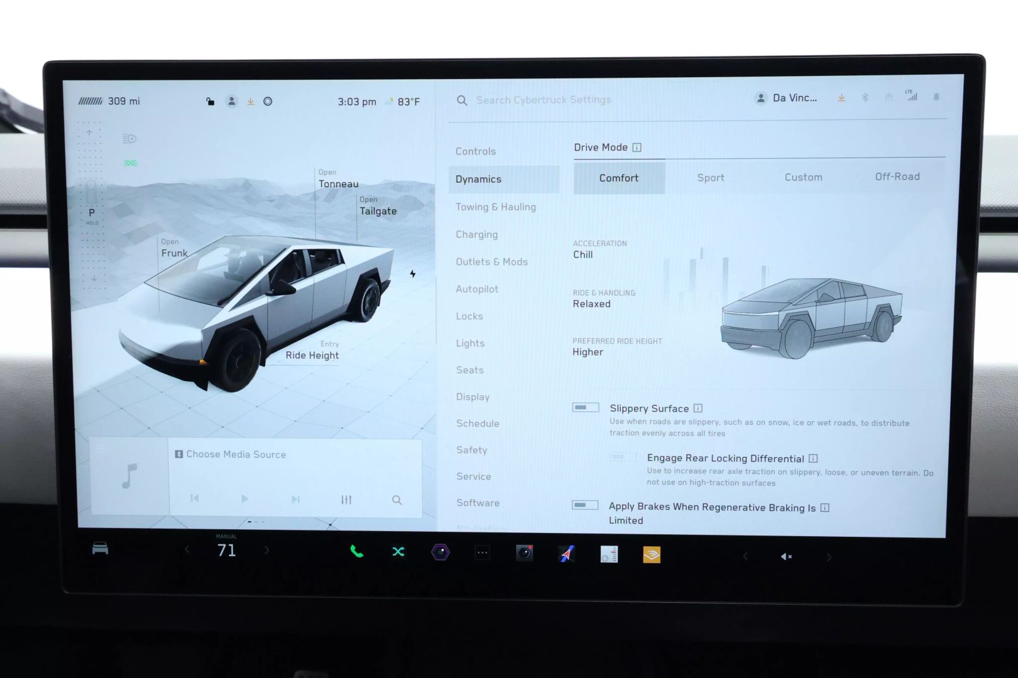Decrease cabin temperature with left arrow
The width and height of the screenshot is (1018, 678).
[x=187, y=550]
